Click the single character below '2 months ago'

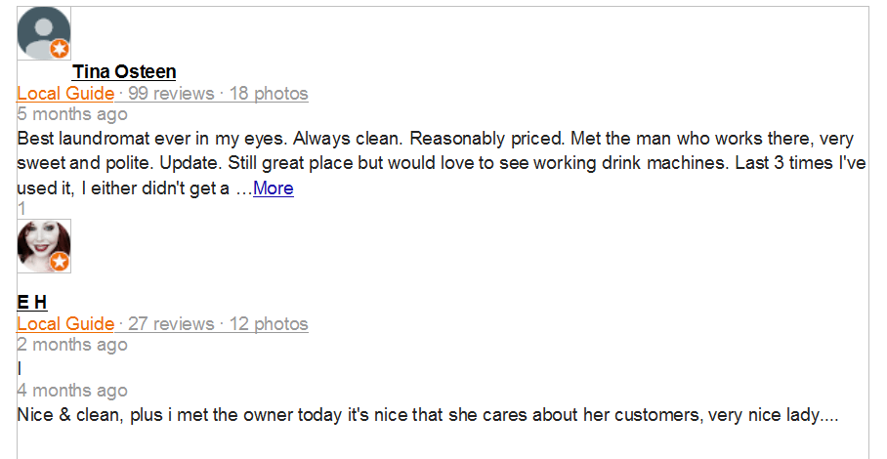[20, 368]
